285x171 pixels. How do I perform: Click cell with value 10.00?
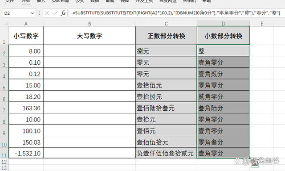pos(26,119)
